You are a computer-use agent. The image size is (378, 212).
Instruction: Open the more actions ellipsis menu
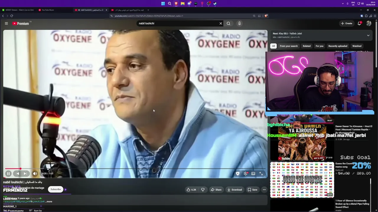[x=264, y=190]
